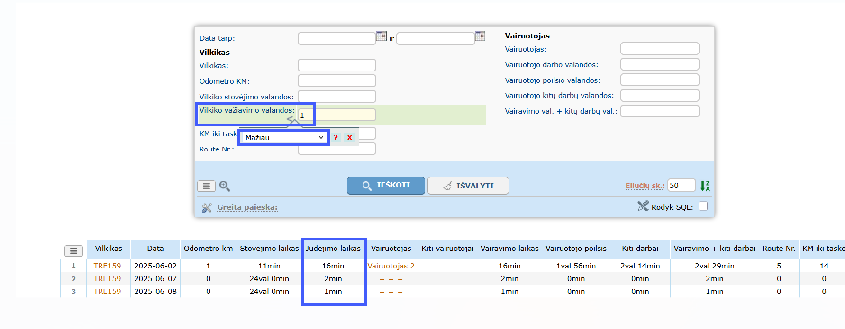Focus Vairavimo val. + kitų darbų field
Screen dimensions: 845x329
coord(660,111)
